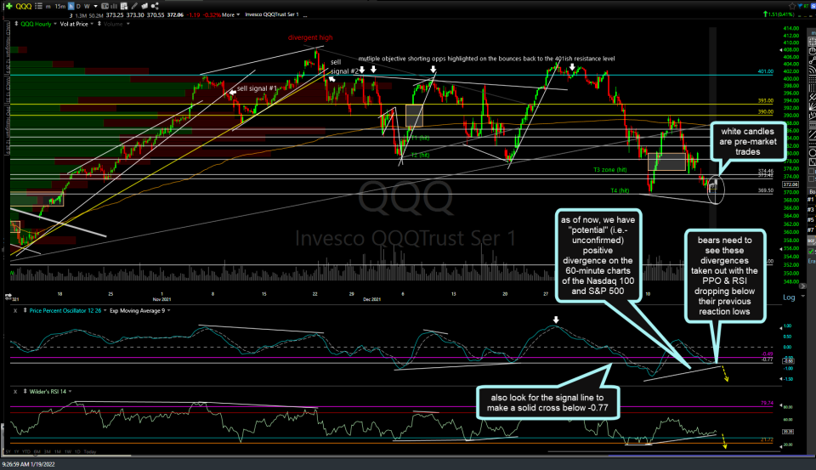Click the move handle before QQQ Hourly
The width and height of the screenshot is (816, 470).
tap(16, 24)
